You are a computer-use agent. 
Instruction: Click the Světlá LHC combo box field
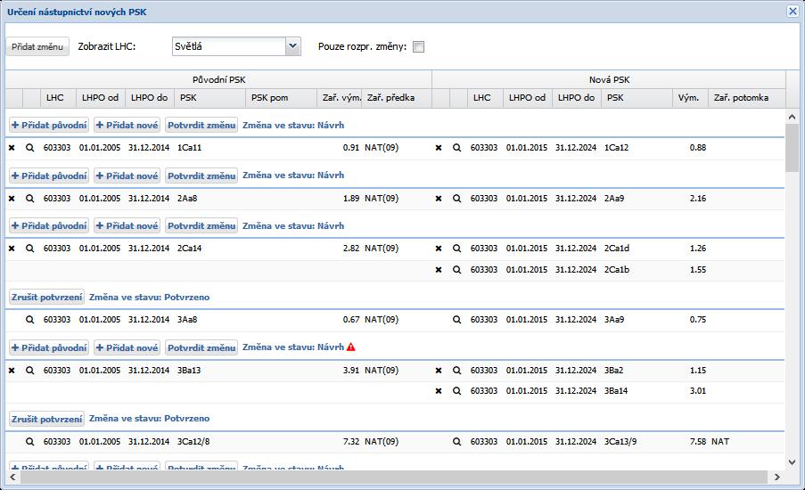[229, 46]
